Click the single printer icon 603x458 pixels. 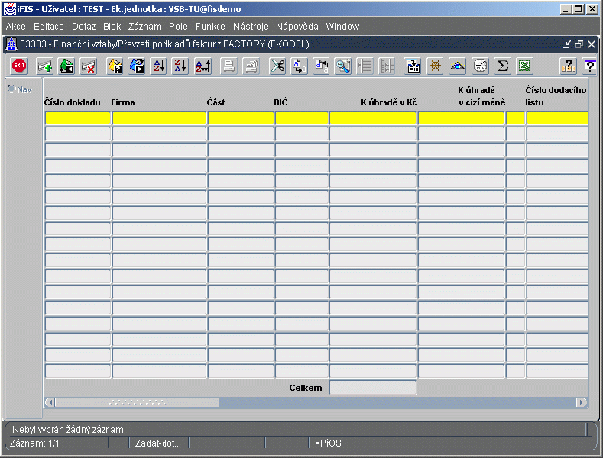pyautogui.click(x=229, y=66)
